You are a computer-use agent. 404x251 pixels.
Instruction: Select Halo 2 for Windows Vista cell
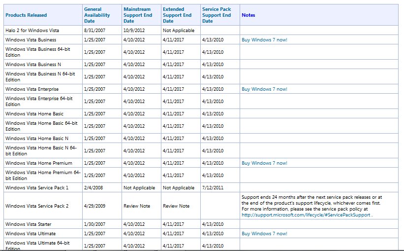point(32,31)
